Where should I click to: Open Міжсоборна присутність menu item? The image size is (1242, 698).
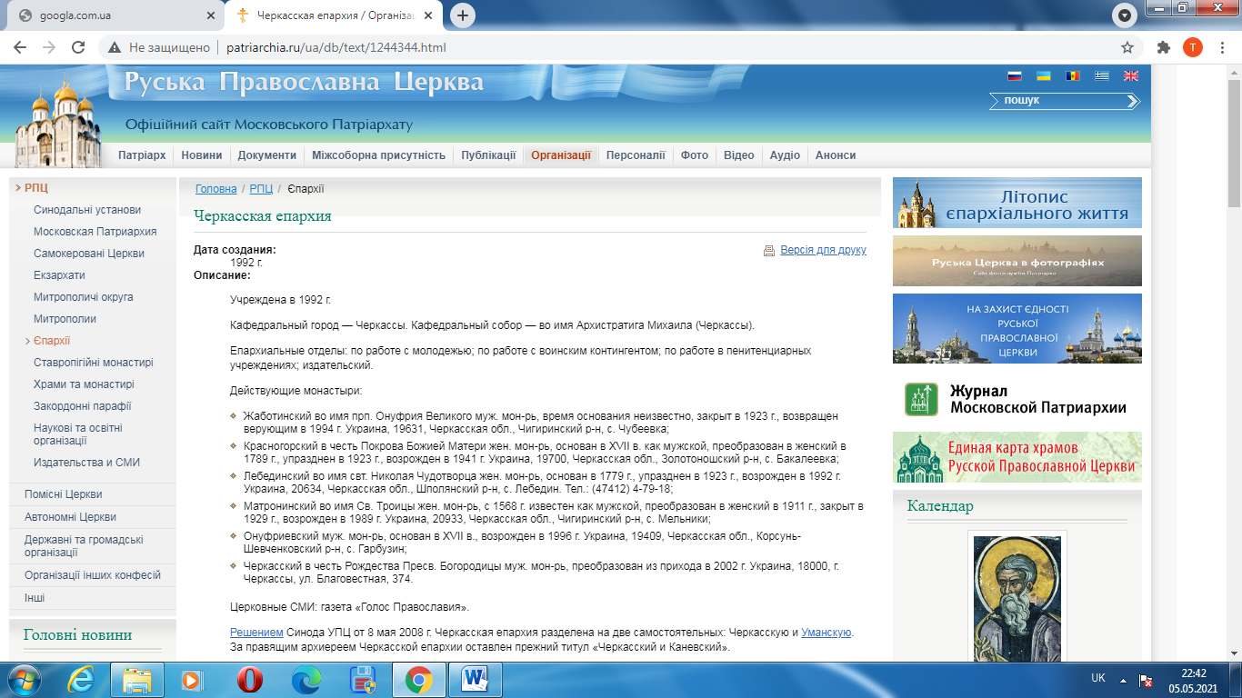pos(378,155)
